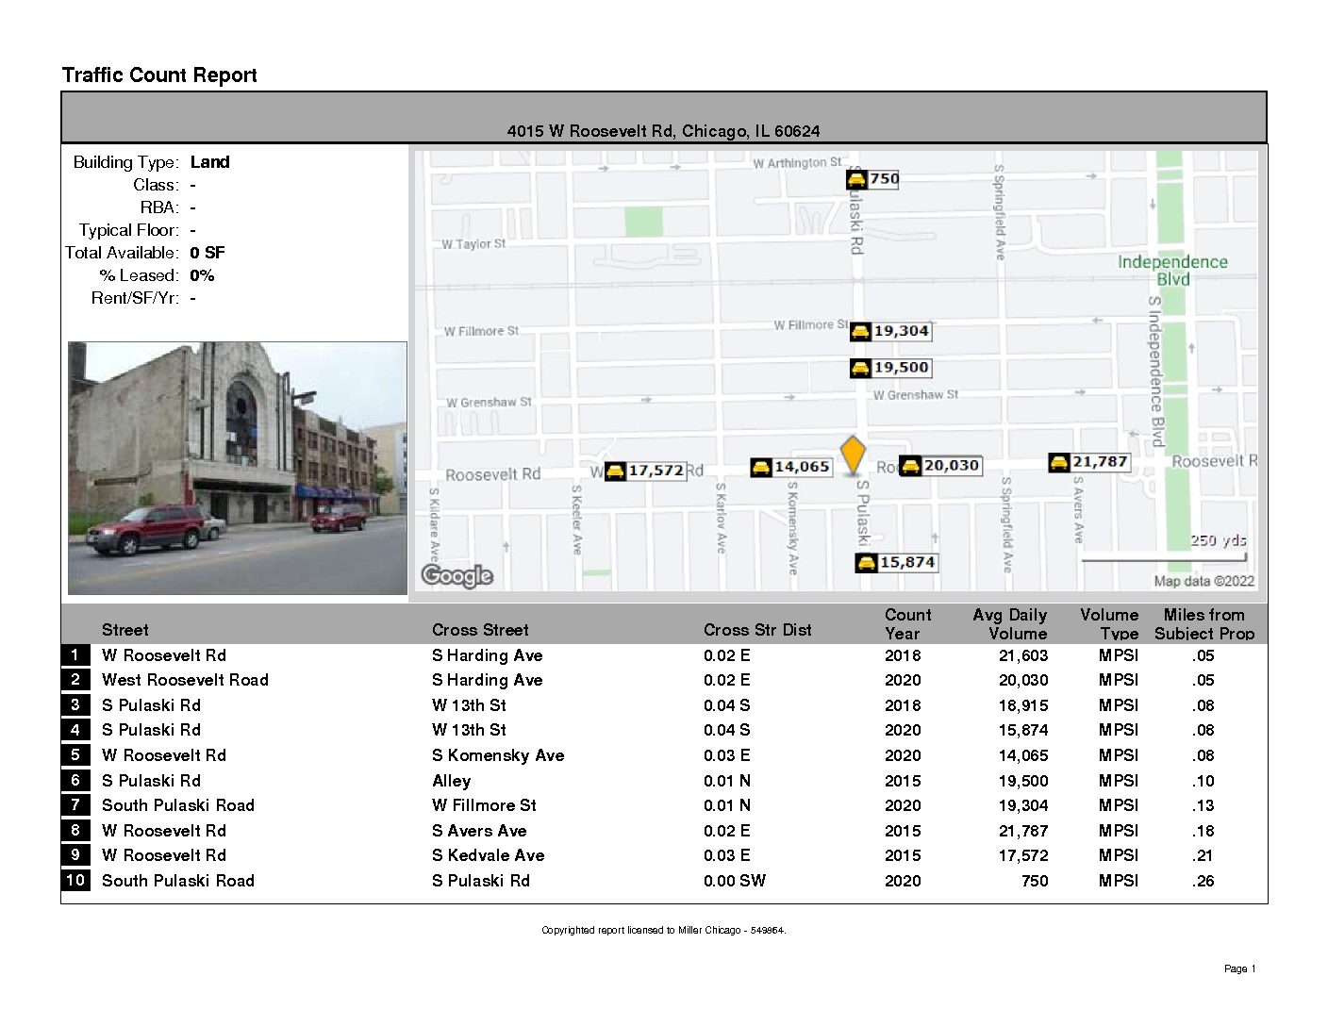Viewport: 1328px width, 1026px height.
Task: Click the Google logo on the map
Action: click(457, 575)
